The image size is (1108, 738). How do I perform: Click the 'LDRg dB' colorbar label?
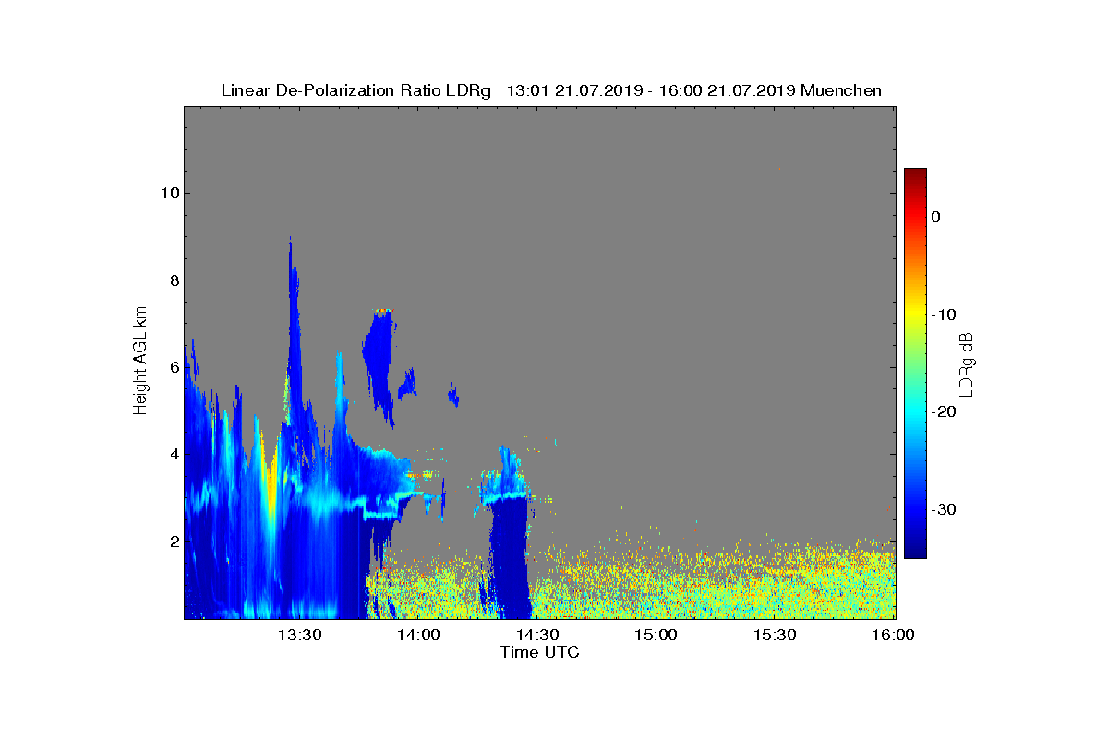pyautogui.click(x=967, y=363)
